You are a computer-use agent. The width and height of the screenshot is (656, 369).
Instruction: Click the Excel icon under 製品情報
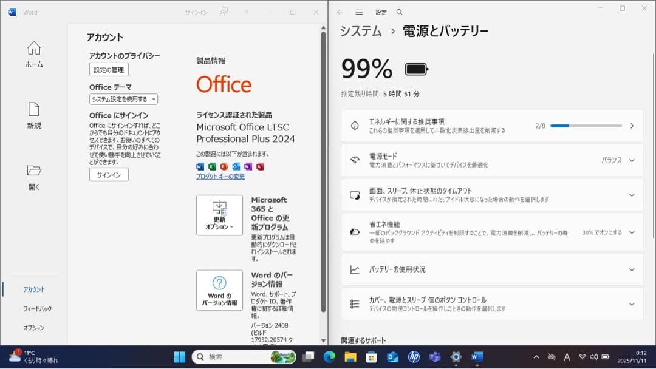212,166
